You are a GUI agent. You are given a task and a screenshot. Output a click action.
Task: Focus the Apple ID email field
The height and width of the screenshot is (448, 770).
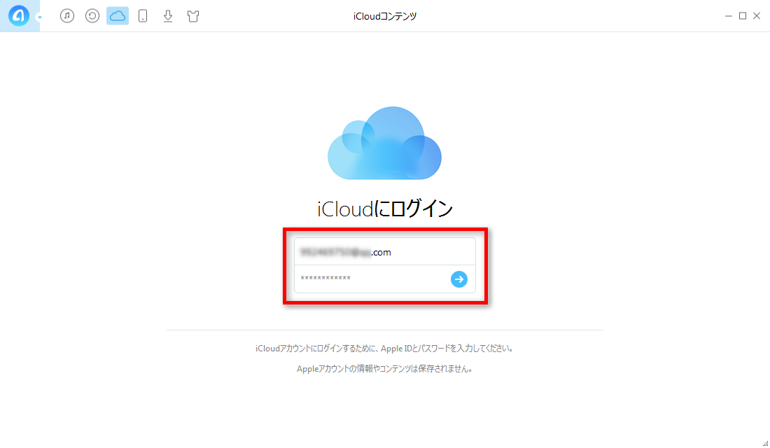384,252
